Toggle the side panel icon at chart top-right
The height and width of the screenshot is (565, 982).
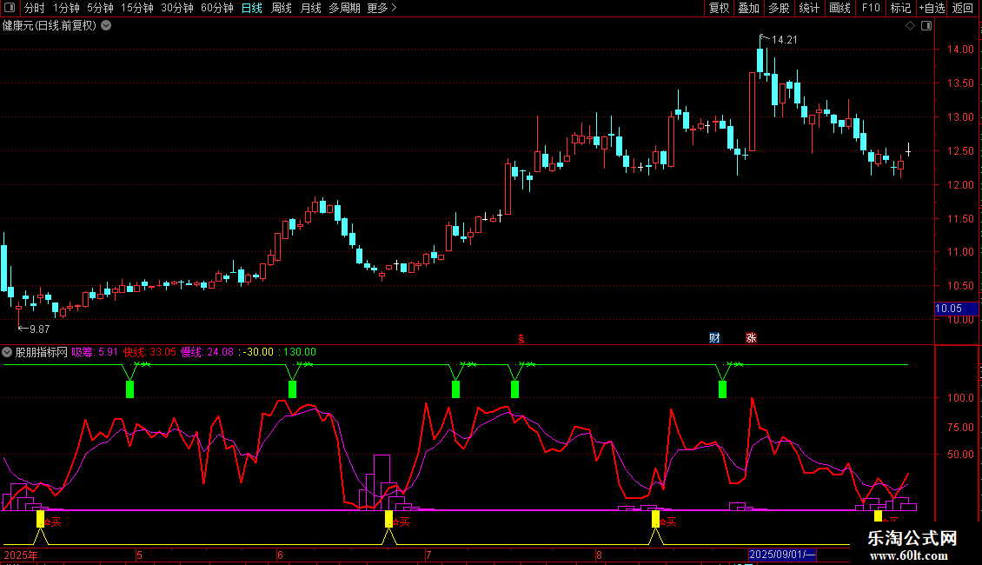tap(926, 25)
